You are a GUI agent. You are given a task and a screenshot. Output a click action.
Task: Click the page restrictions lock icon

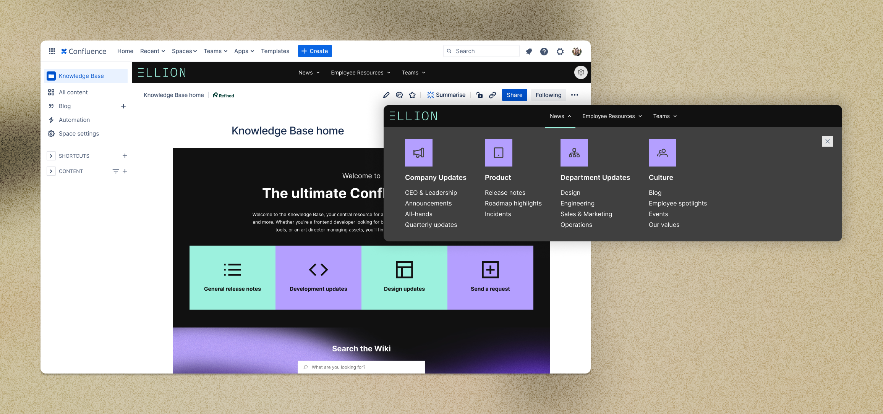(480, 95)
